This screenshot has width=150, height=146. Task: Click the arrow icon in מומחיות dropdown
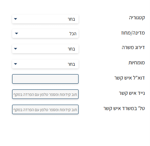[x=16, y=64]
